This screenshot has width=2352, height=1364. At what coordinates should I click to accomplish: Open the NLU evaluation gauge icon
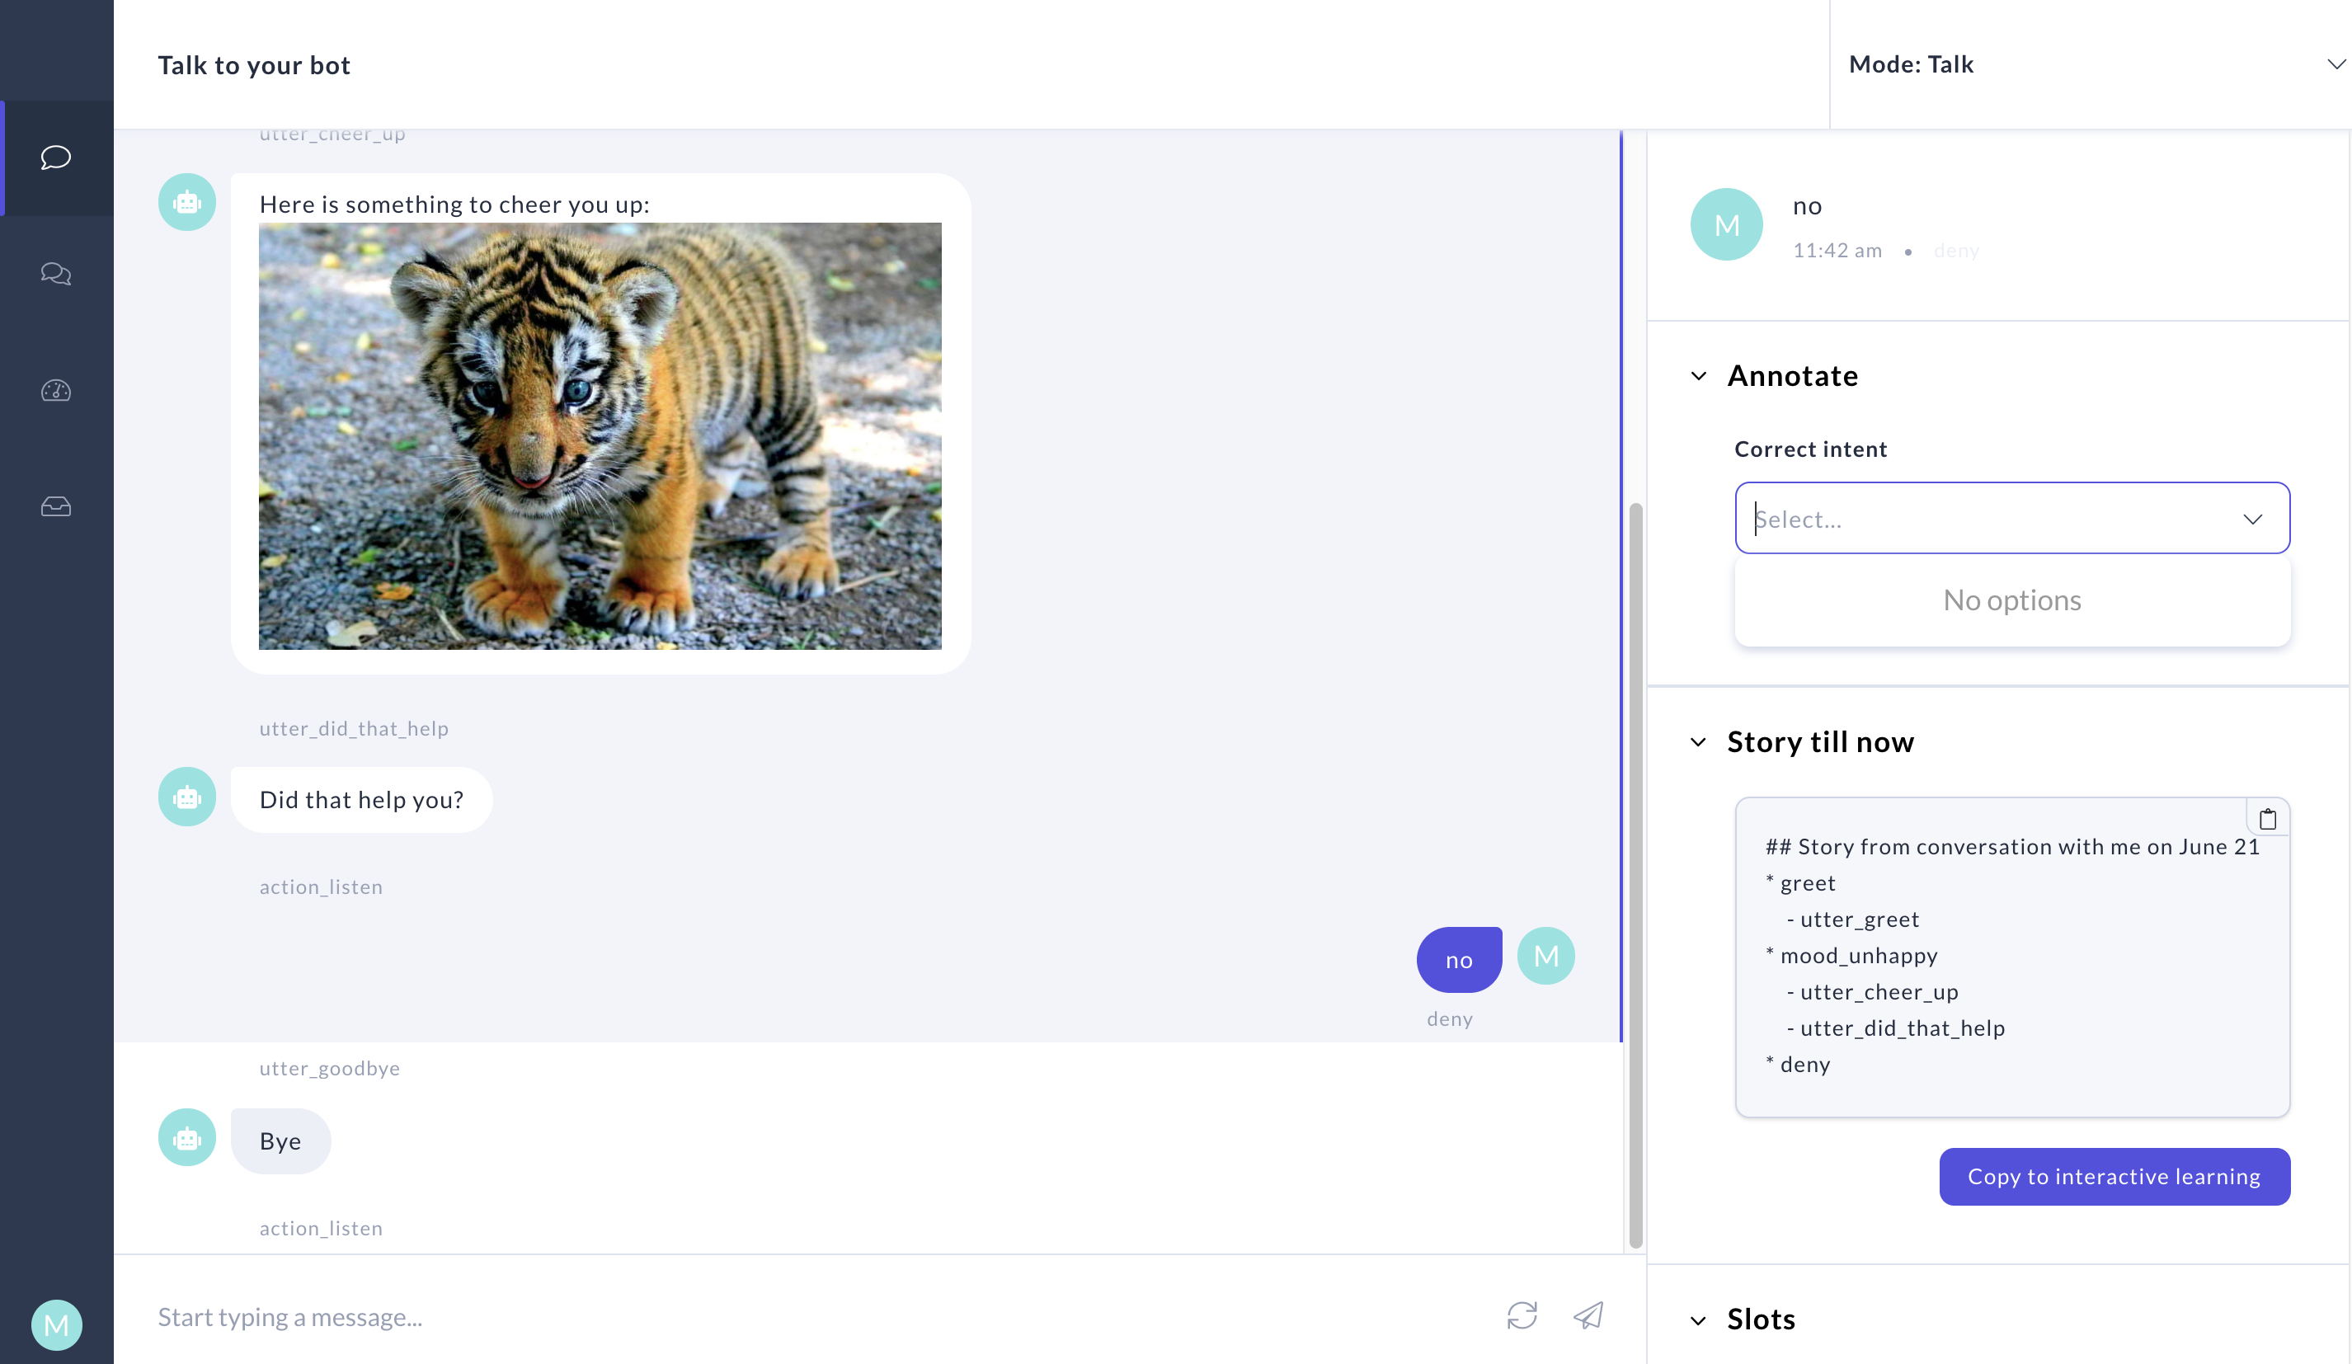tap(55, 391)
